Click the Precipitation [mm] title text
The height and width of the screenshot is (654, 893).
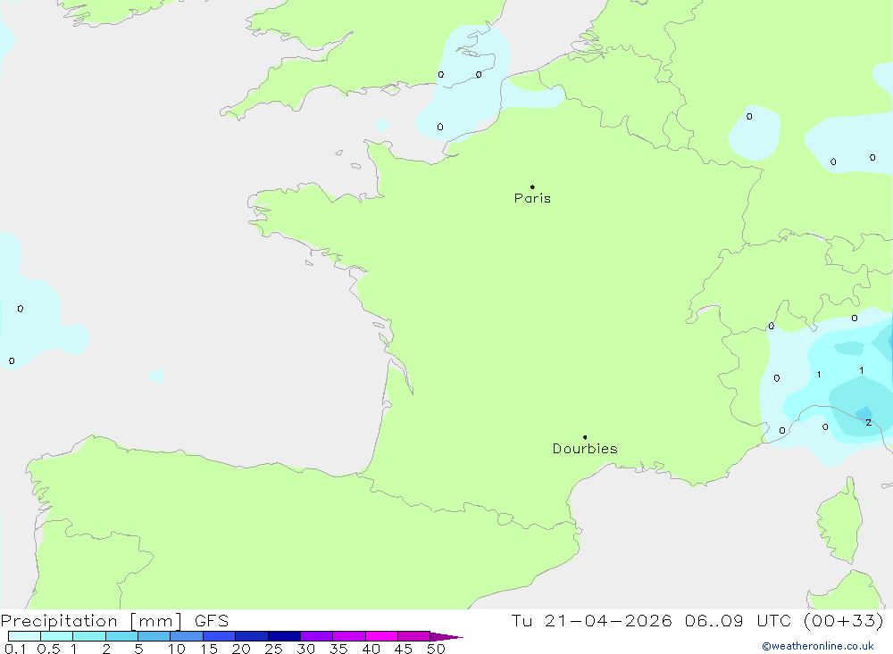(91, 621)
